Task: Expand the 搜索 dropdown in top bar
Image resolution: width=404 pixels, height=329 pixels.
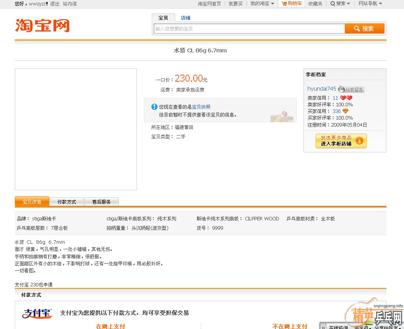Action: (x=340, y=4)
